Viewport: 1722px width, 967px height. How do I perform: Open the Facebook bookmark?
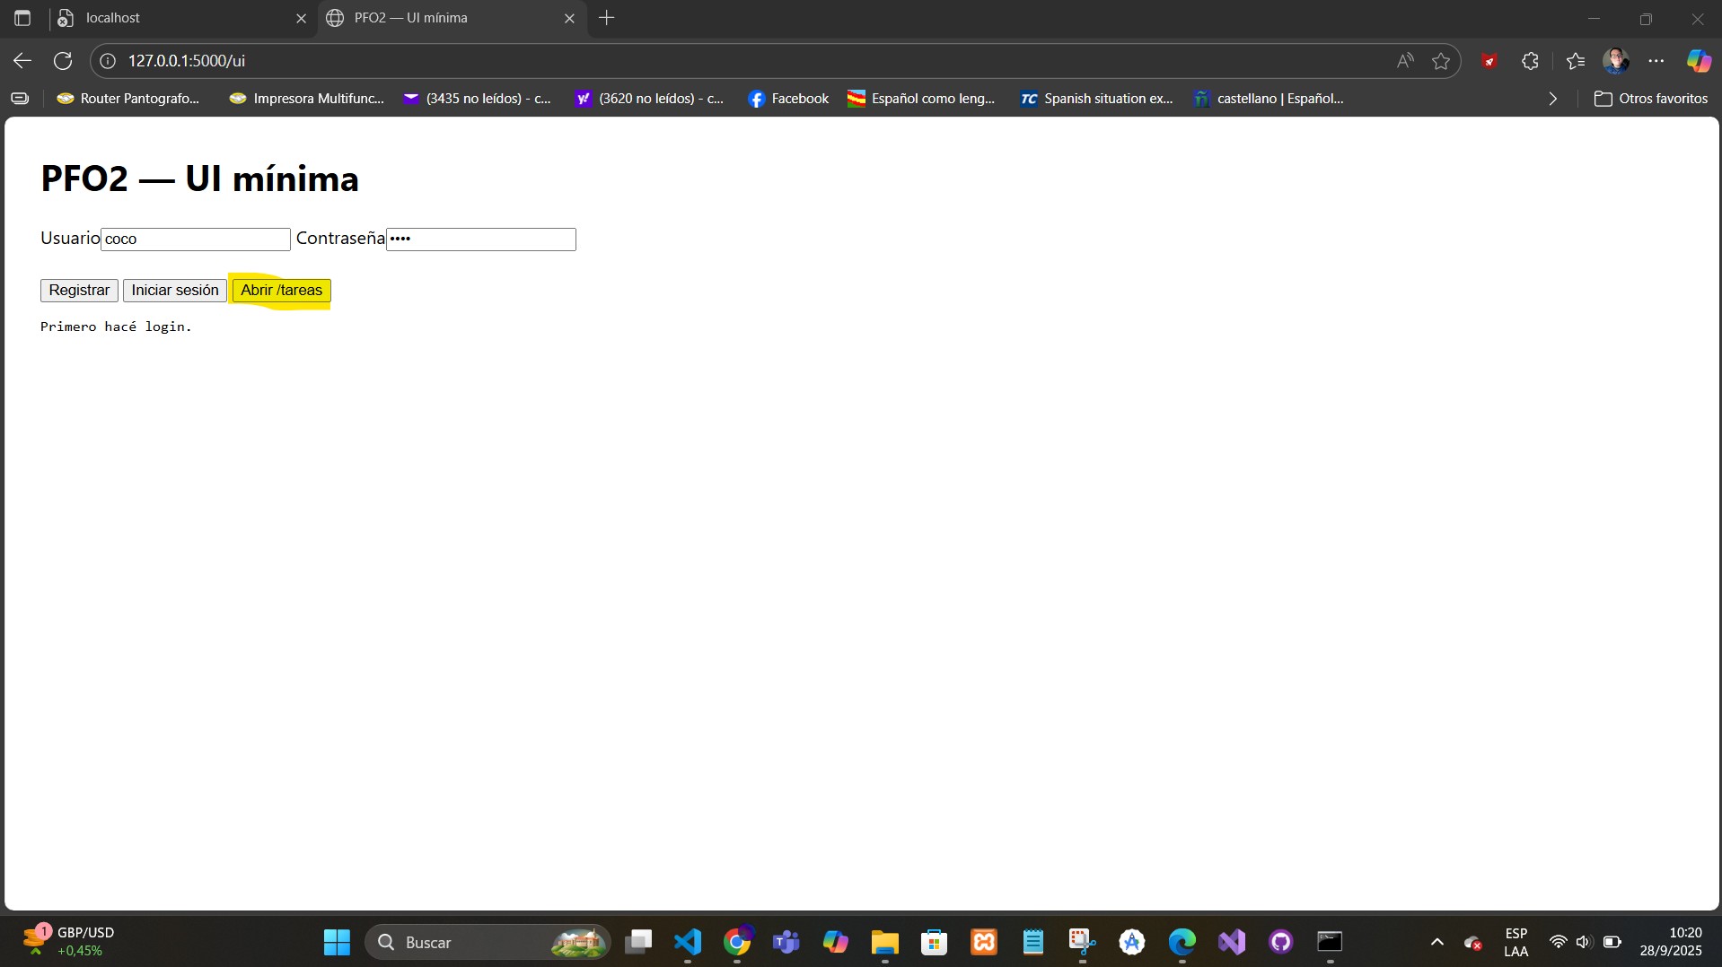(x=788, y=99)
